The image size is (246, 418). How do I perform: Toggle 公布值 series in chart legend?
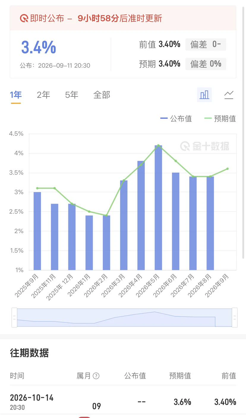pyautogui.click(x=176, y=119)
